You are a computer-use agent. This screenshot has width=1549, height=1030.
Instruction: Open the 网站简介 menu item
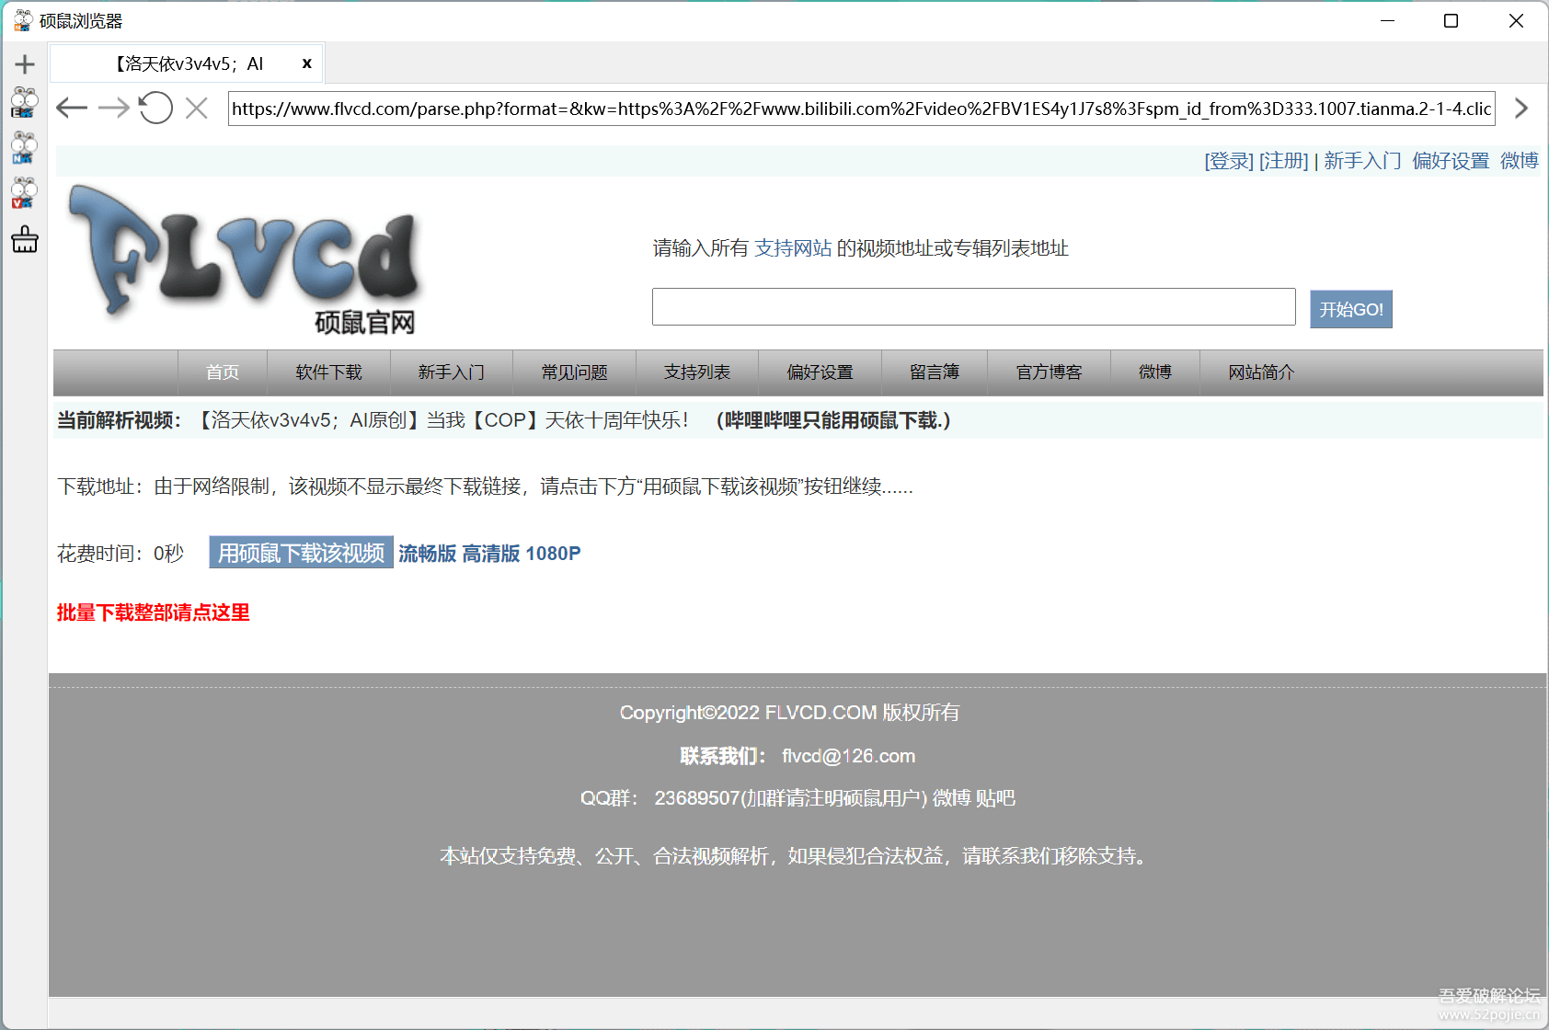1261,372
